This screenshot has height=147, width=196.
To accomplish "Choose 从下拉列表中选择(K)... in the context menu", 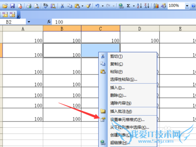I will coord(128,127).
